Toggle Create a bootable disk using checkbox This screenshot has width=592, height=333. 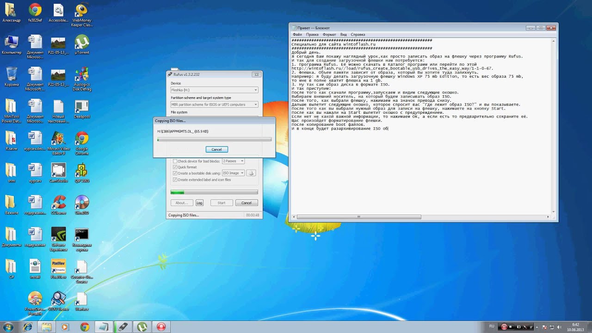pyautogui.click(x=175, y=173)
